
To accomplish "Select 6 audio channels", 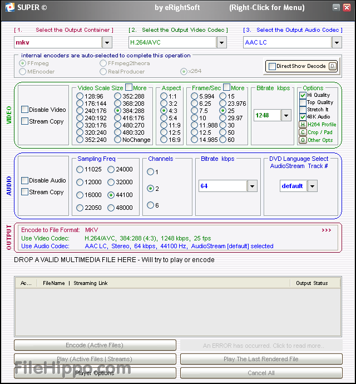I will pyautogui.click(x=150, y=205).
